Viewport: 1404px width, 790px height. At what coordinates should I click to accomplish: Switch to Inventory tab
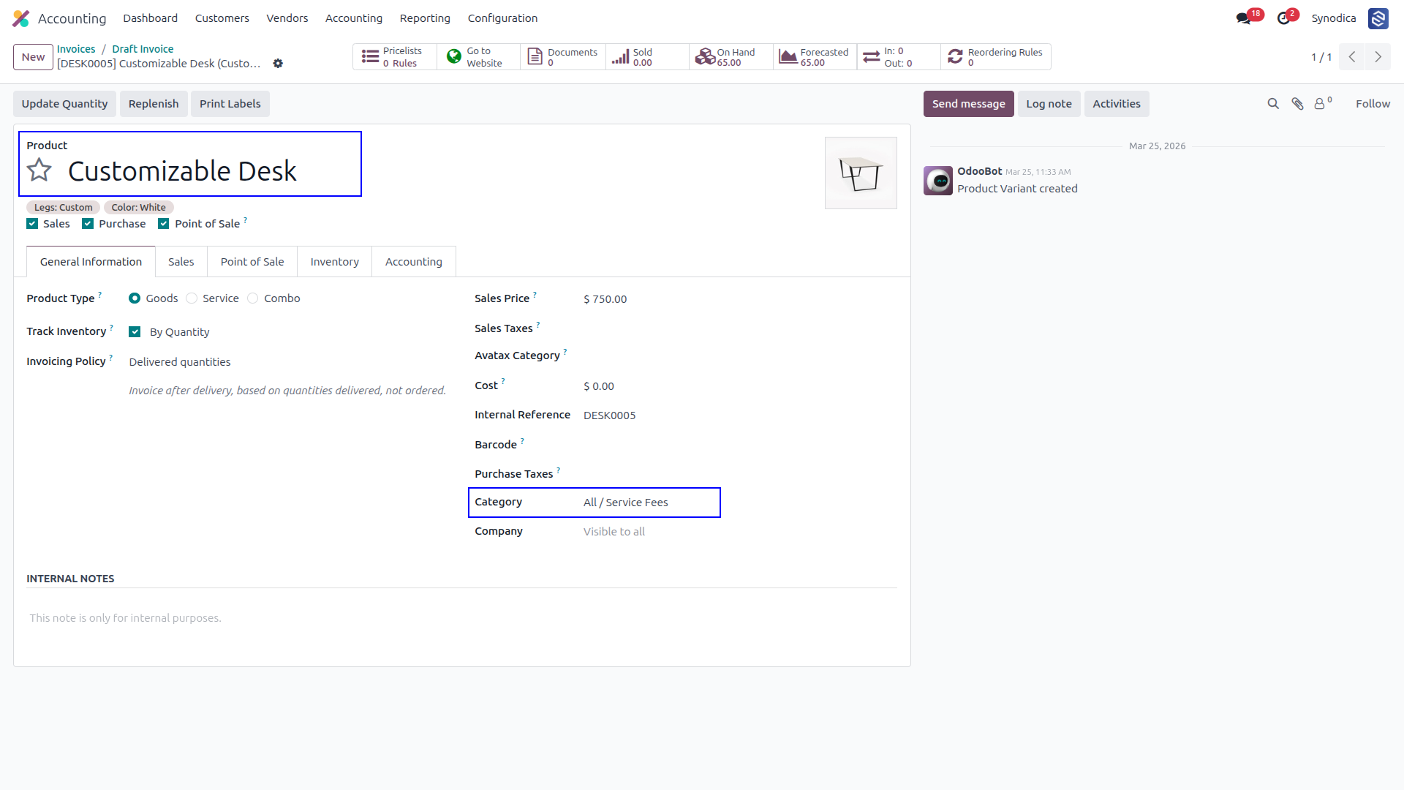point(334,262)
